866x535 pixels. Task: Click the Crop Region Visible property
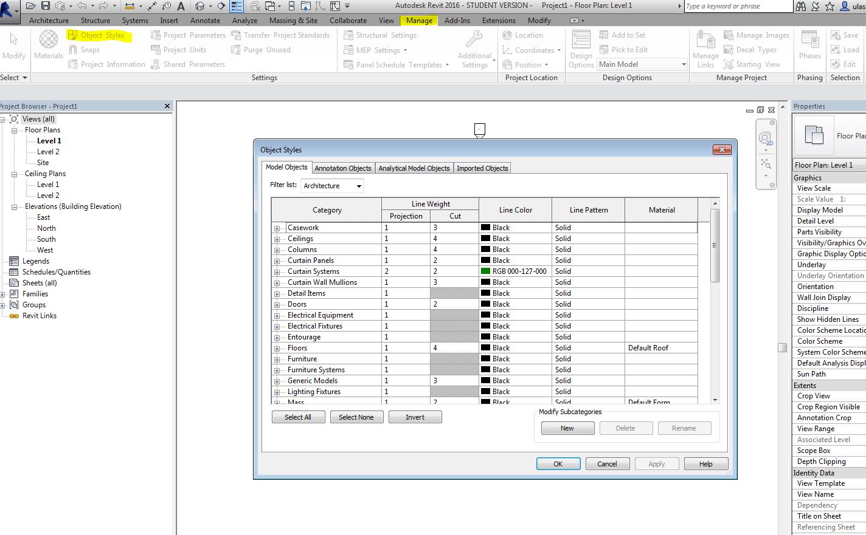pyautogui.click(x=828, y=407)
